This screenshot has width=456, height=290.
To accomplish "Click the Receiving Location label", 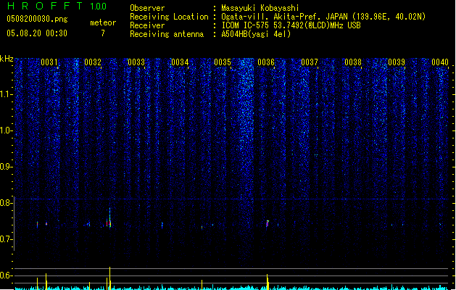I will [x=169, y=17].
